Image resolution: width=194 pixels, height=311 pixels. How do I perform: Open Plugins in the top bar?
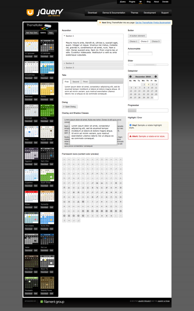click(x=132, y=2)
